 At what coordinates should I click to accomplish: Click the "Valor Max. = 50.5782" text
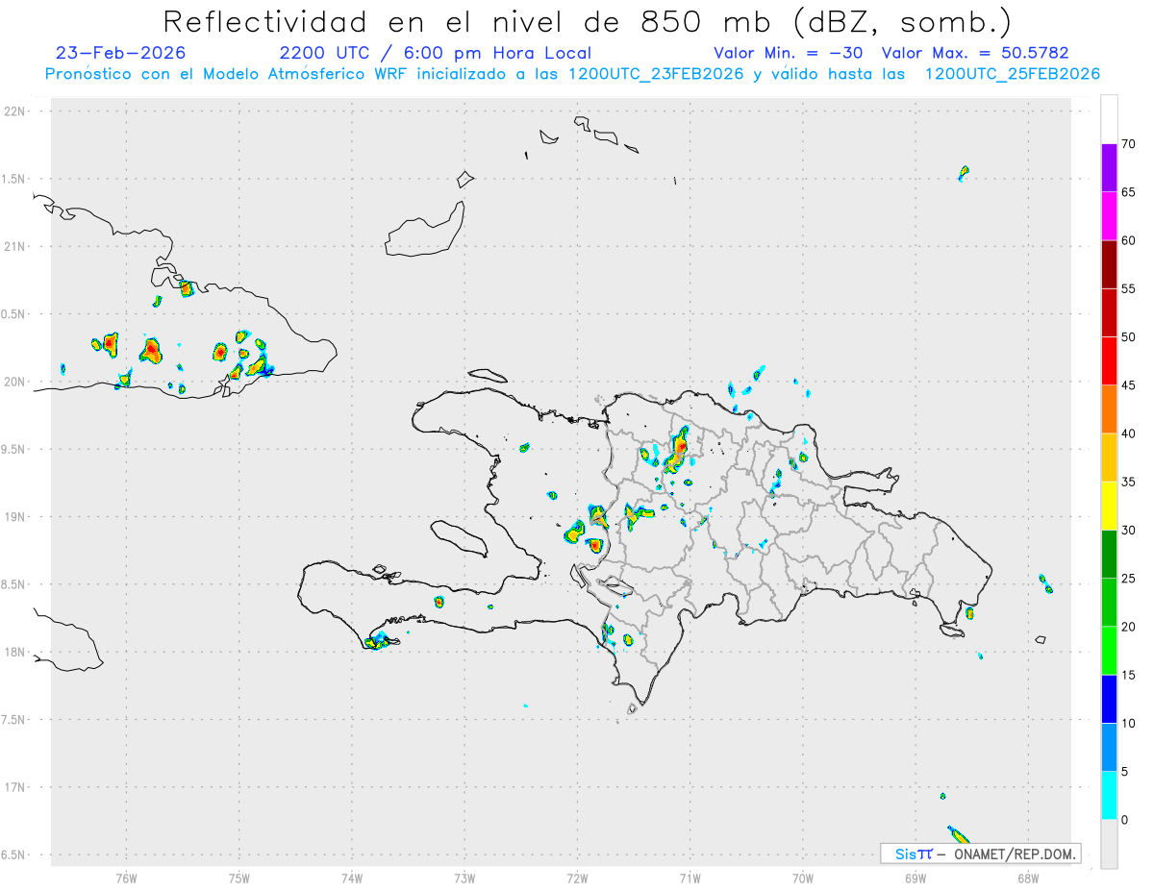pos(975,53)
